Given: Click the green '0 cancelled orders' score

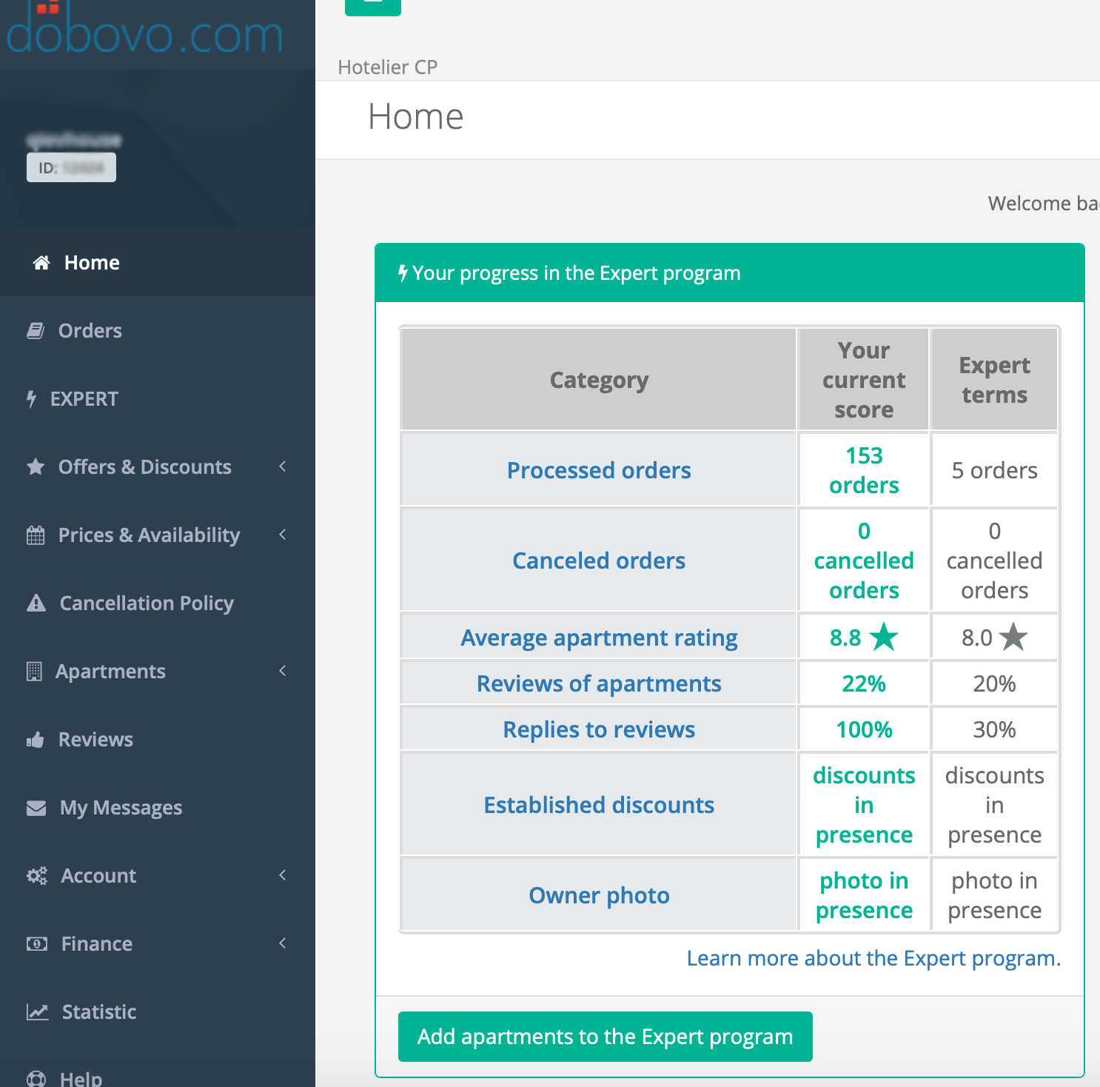Looking at the screenshot, I should click(864, 561).
